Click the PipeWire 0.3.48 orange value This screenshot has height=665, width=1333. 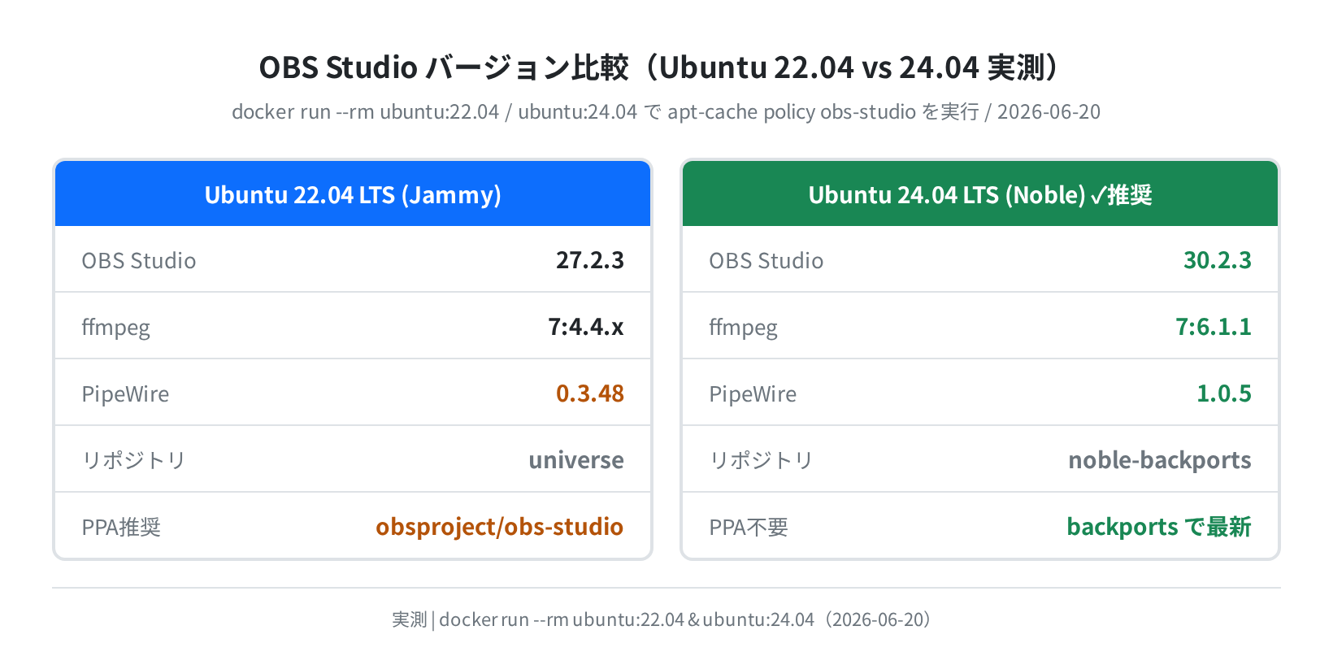pos(590,393)
